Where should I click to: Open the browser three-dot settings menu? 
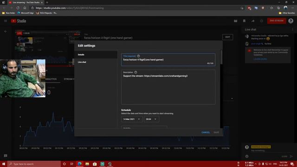(293, 8)
